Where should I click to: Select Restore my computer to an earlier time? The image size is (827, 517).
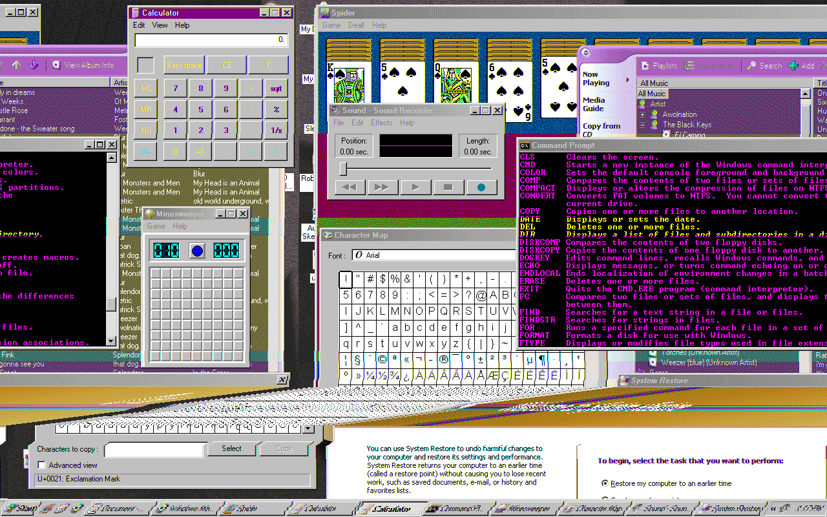click(x=605, y=483)
